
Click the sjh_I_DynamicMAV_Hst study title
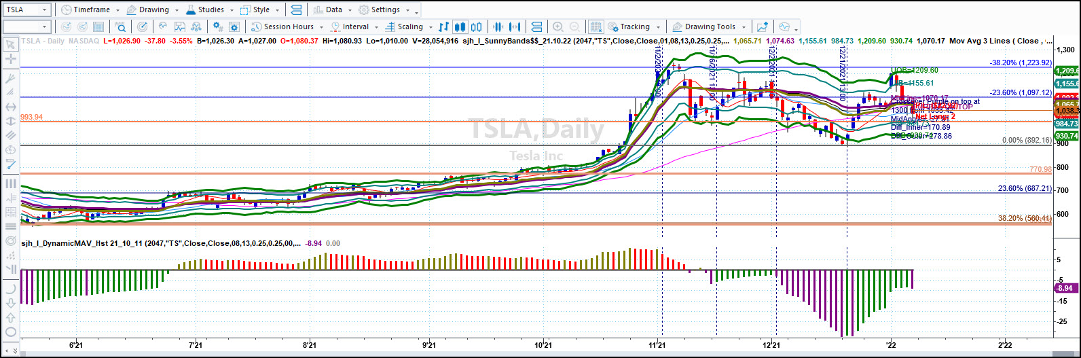tap(160, 243)
